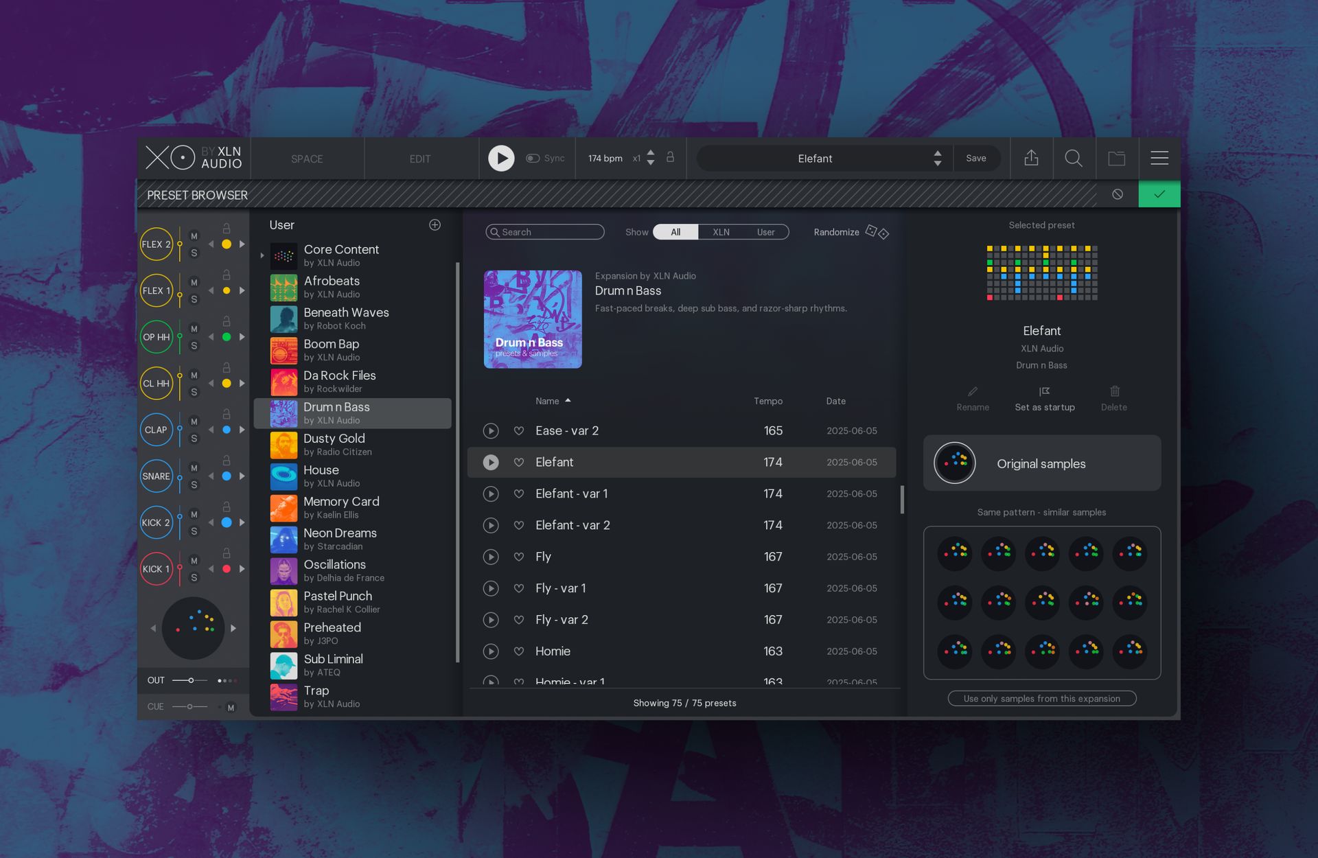Click Use only samples from this expansion
The width and height of the screenshot is (1318, 858).
pos(1042,699)
